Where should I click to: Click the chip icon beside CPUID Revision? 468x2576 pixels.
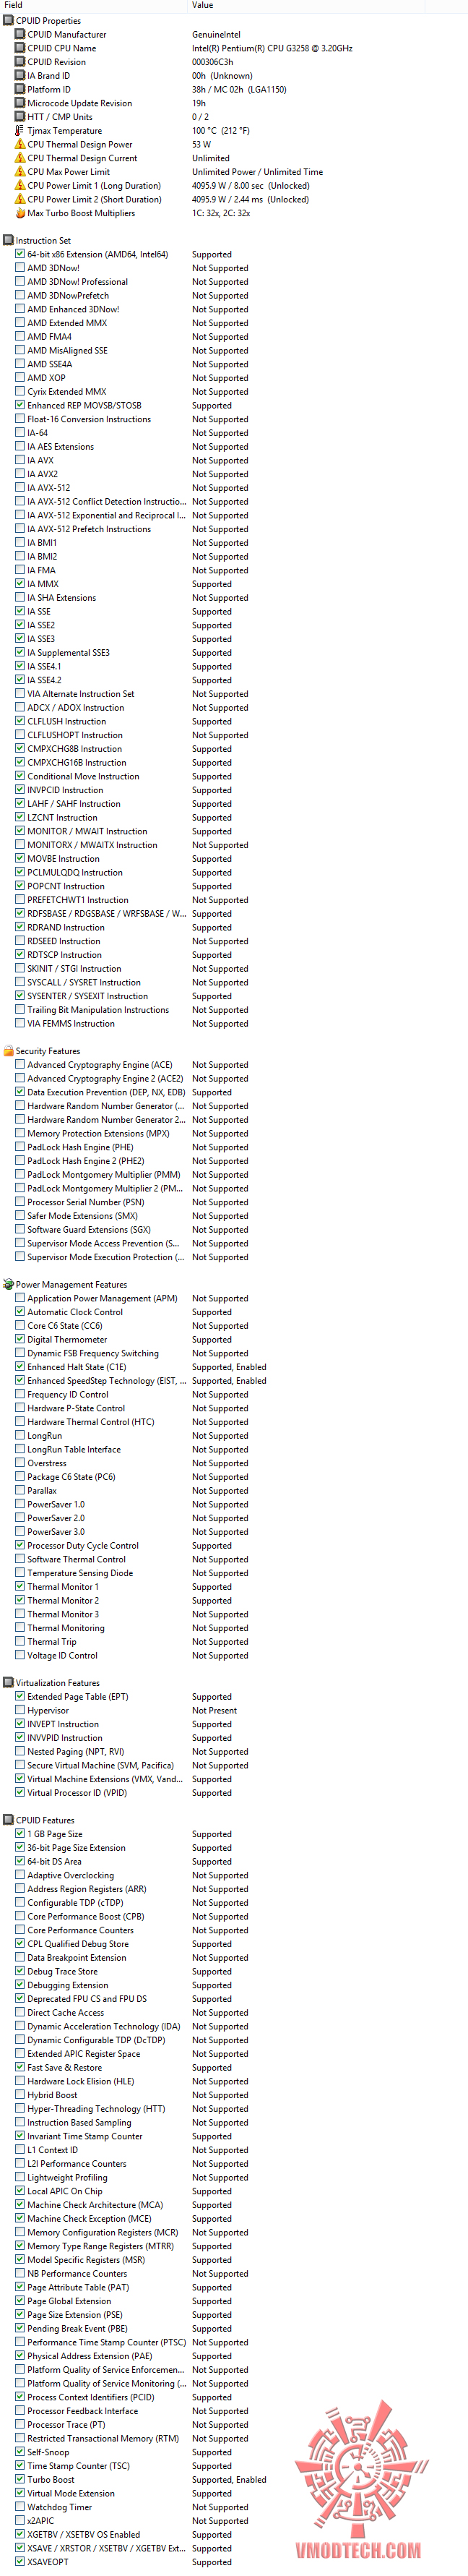20,62
